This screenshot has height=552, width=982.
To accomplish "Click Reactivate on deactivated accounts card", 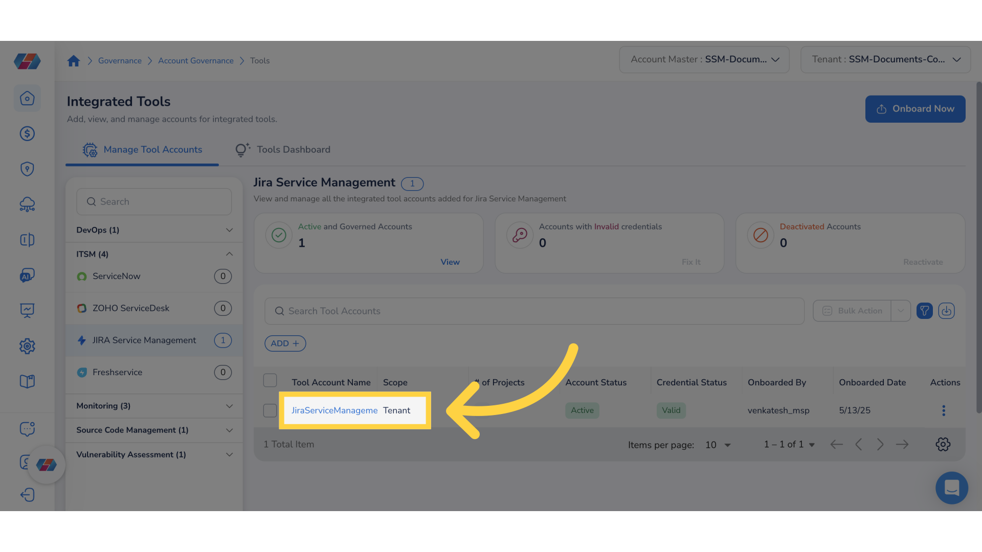I will point(923,262).
